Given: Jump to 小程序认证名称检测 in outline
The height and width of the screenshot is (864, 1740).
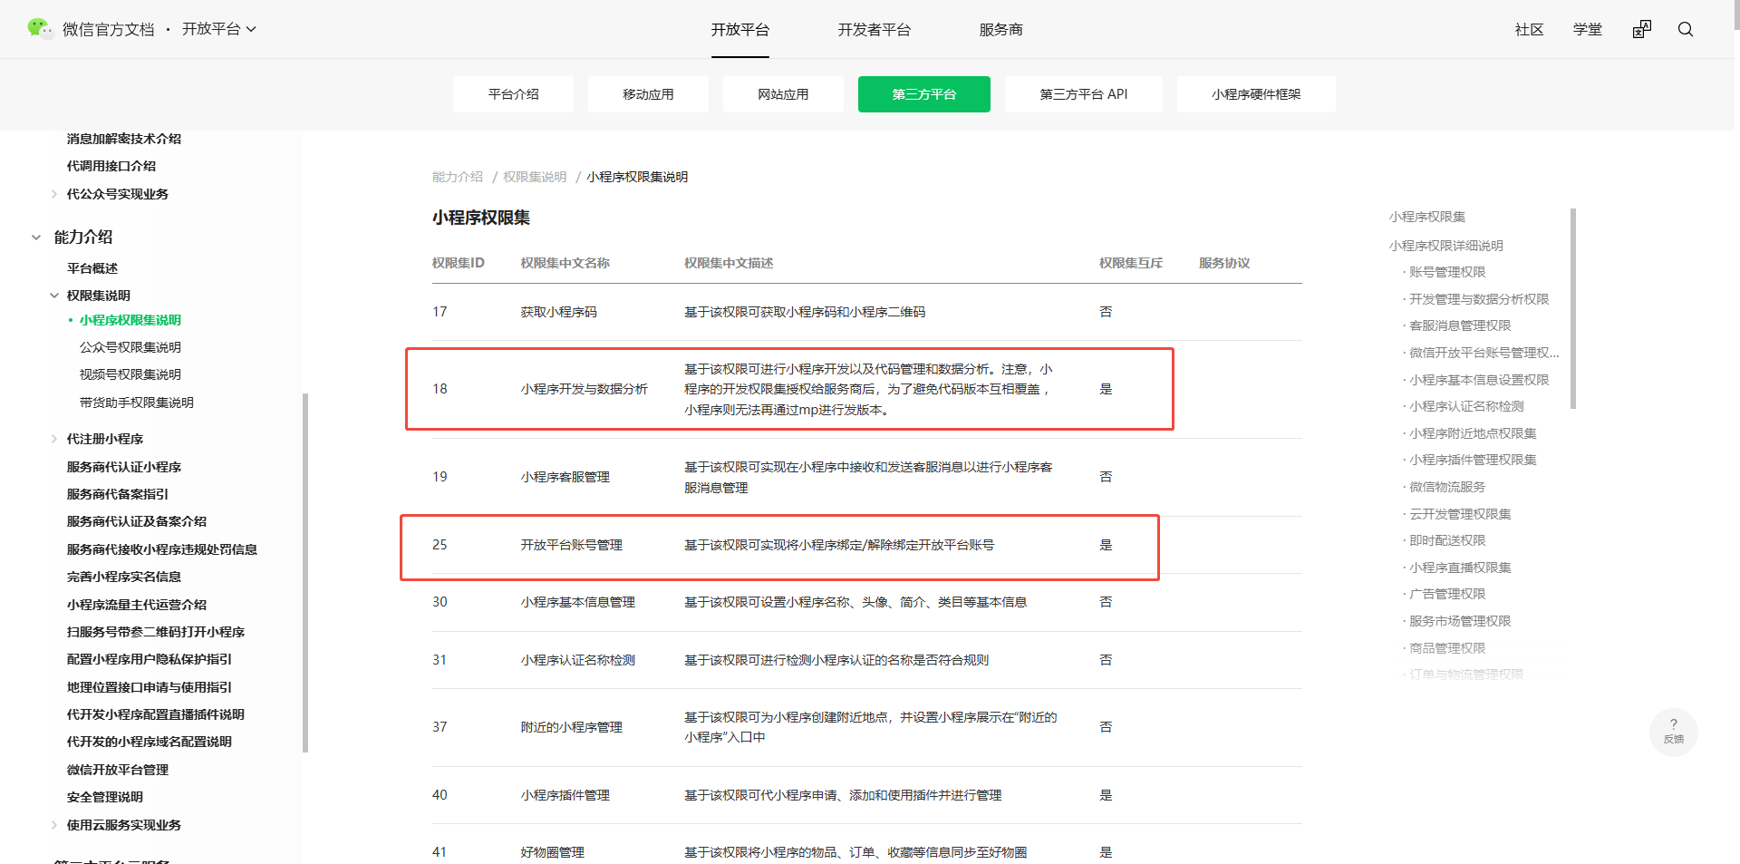Looking at the screenshot, I should click(x=1466, y=406).
